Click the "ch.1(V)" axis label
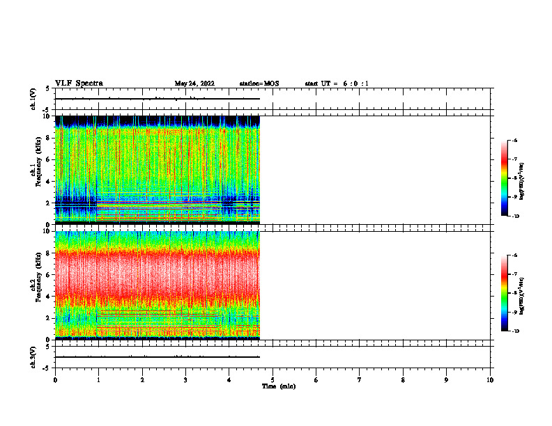This screenshot has width=552, height=426. click(x=33, y=99)
